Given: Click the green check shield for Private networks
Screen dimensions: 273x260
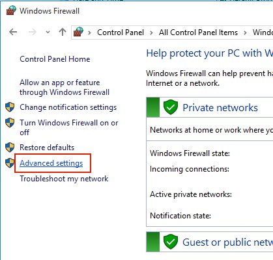Looking at the screenshot, I should (171, 107).
